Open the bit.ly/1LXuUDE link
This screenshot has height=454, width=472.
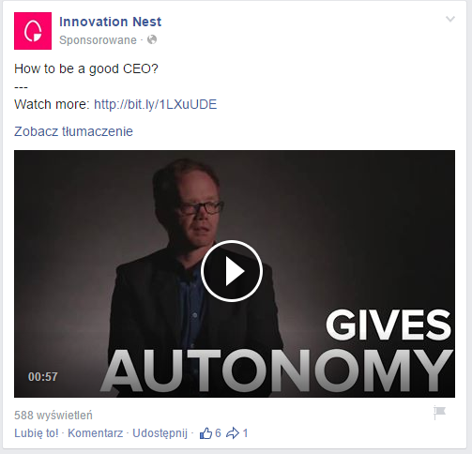pos(156,104)
